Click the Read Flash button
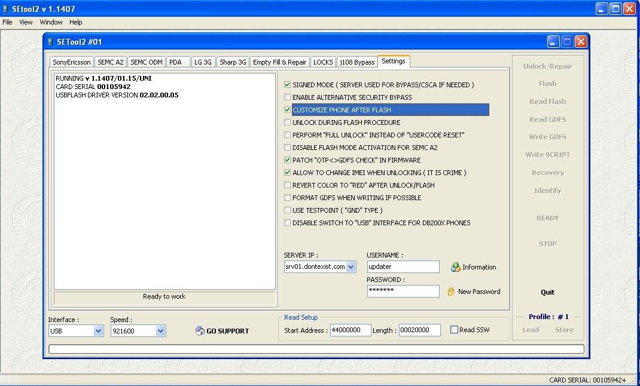The height and width of the screenshot is (386, 640). pos(547,102)
